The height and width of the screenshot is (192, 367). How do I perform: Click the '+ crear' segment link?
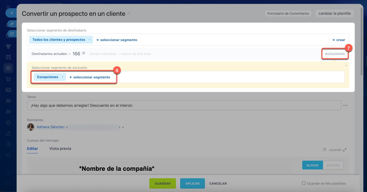339,40
